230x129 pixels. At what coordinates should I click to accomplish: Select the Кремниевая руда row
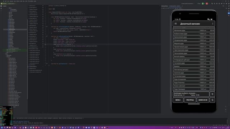pos(194,37)
